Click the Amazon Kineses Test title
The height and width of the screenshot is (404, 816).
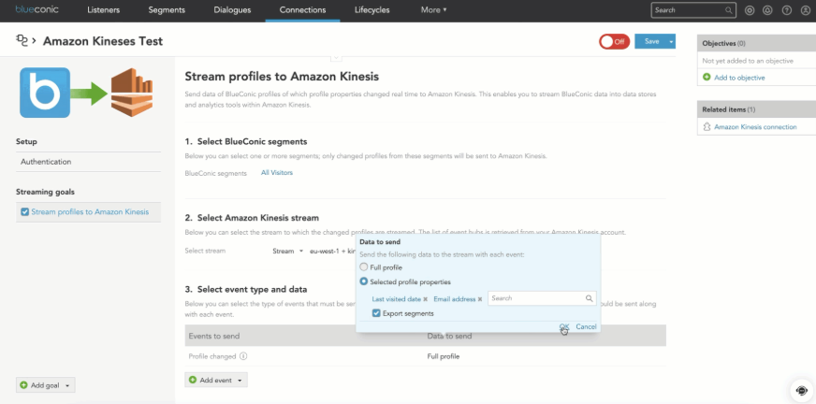pos(103,41)
